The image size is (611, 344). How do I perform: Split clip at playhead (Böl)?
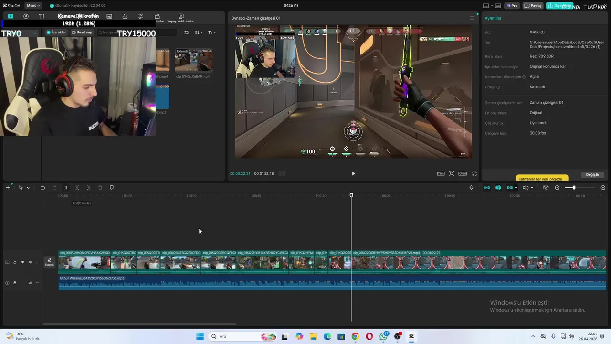click(x=66, y=188)
